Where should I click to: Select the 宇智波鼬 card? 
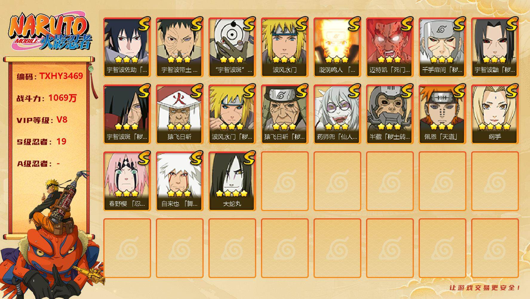tap(495, 47)
